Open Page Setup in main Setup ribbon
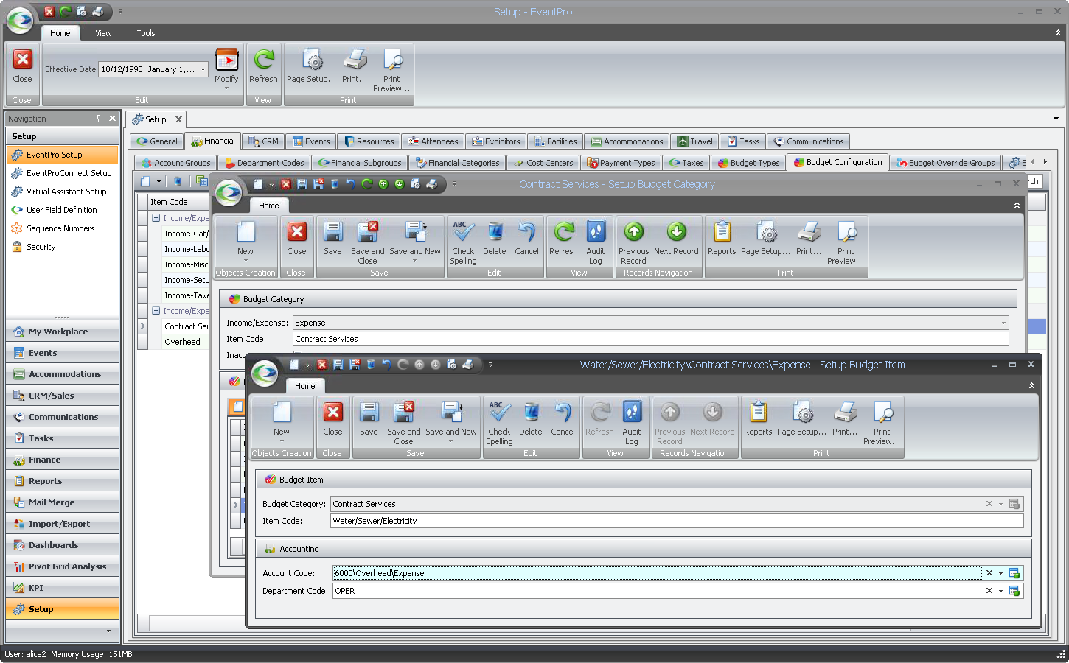The width and height of the screenshot is (1069, 663). point(311,66)
